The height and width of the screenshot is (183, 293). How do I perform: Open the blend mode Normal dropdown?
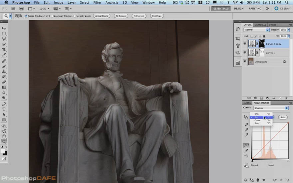click(256, 30)
